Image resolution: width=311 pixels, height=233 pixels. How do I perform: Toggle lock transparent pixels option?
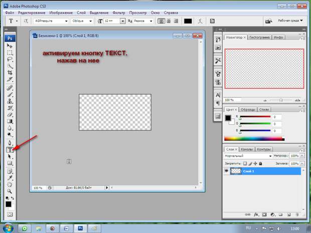coord(245,163)
